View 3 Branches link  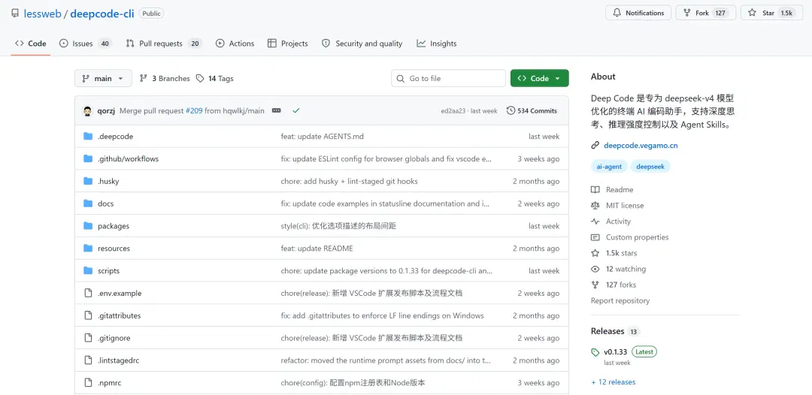165,79
